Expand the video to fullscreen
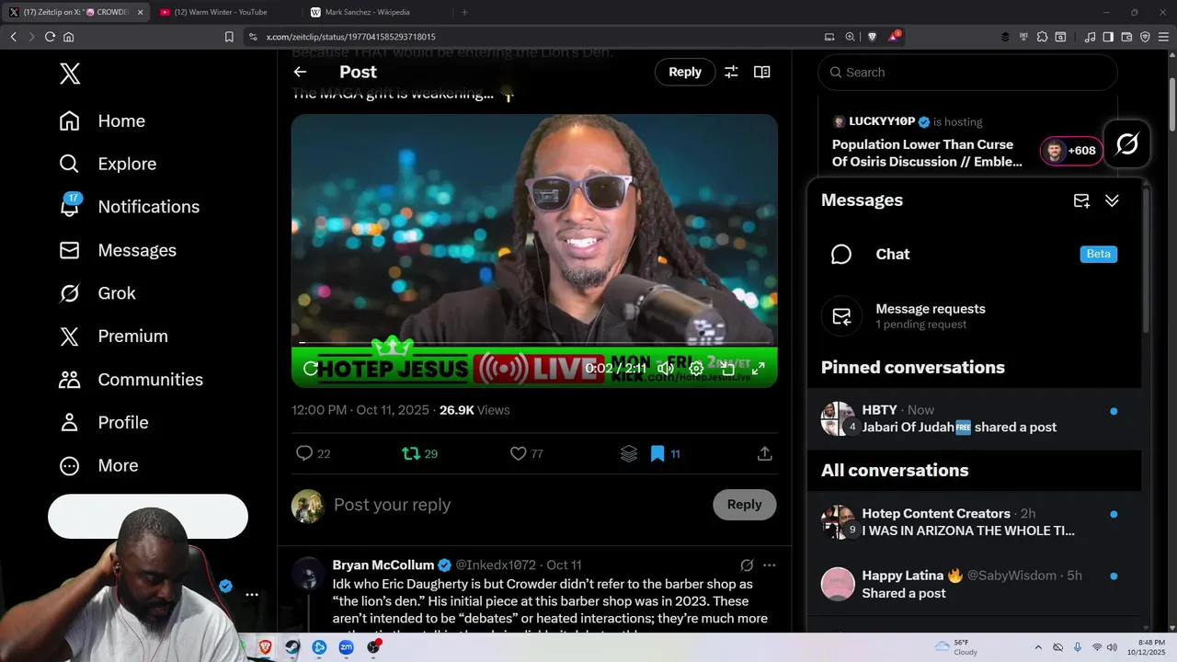 click(759, 369)
